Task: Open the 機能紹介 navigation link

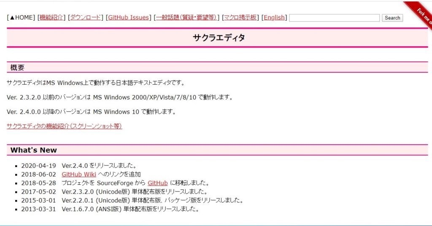Action: 51,18
